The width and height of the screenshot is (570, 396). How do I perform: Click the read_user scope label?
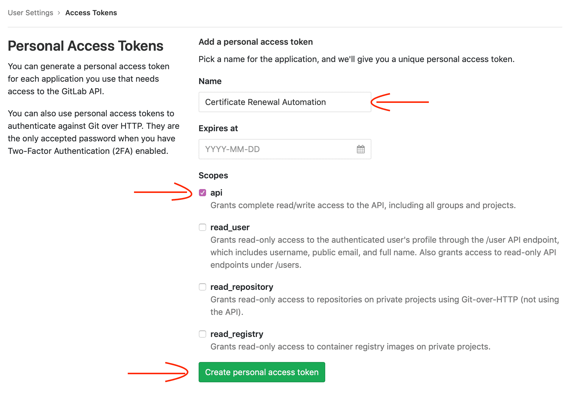(x=230, y=227)
